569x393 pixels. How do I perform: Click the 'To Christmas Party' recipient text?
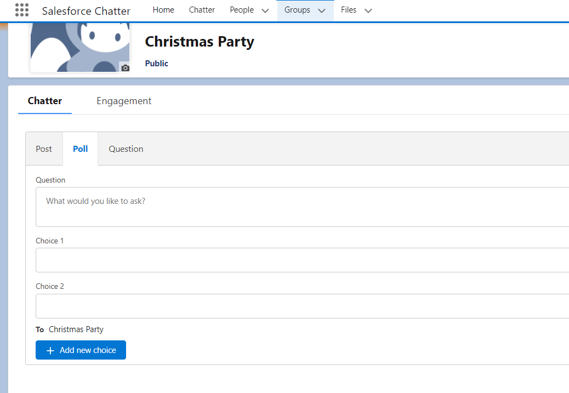tap(70, 329)
